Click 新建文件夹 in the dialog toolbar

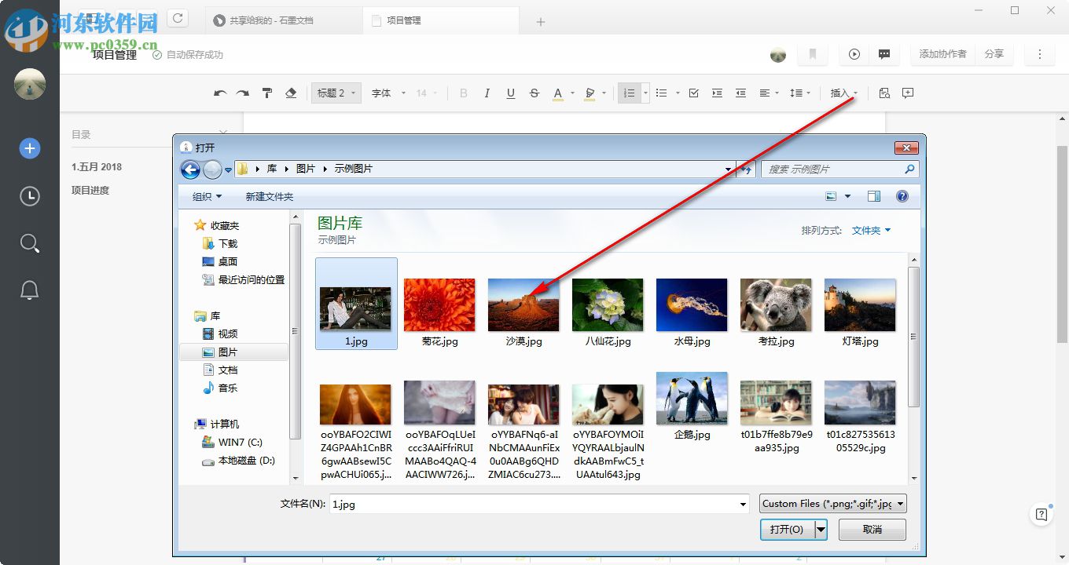(269, 196)
